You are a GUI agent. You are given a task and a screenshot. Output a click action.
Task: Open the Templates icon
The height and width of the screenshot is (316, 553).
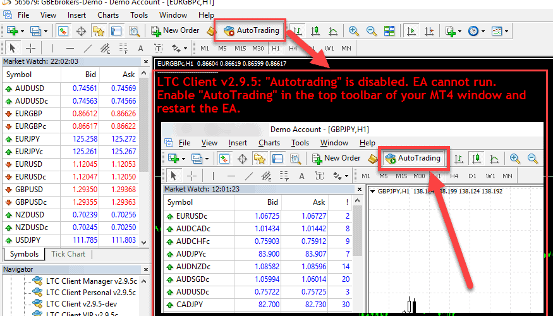(x=497, y=31)
